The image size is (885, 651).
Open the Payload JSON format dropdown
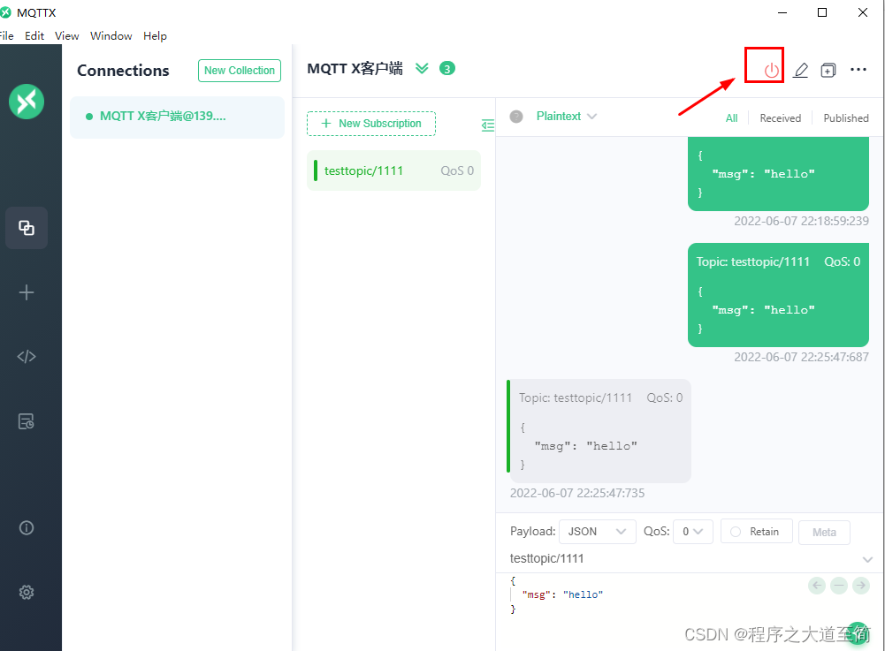pos(597,532)
